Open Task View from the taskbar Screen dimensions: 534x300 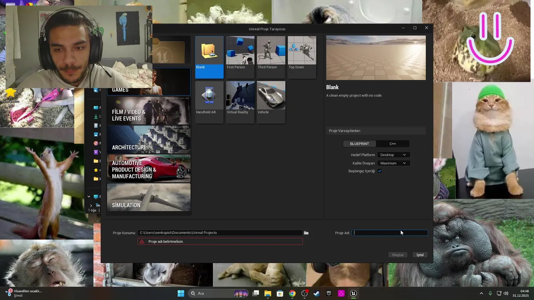tap(256, 293)
